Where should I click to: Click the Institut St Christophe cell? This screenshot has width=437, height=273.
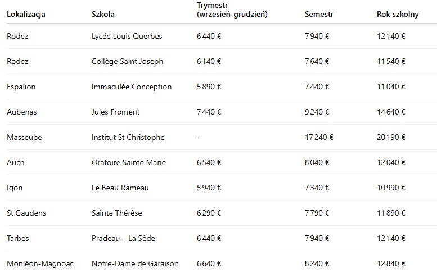(x=128, y=138)
